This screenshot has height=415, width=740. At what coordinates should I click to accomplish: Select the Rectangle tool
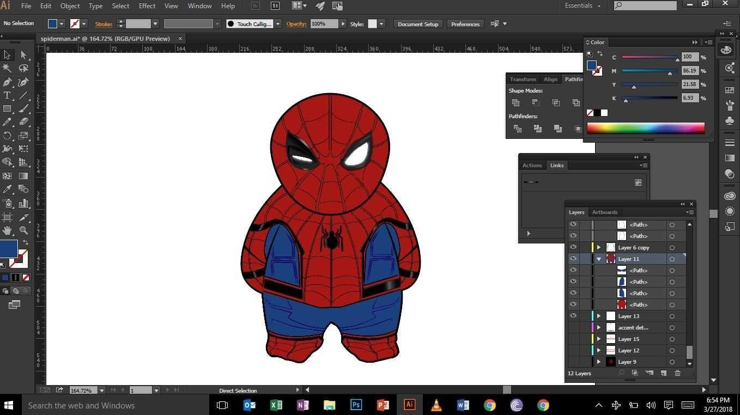tap(7, 109)
